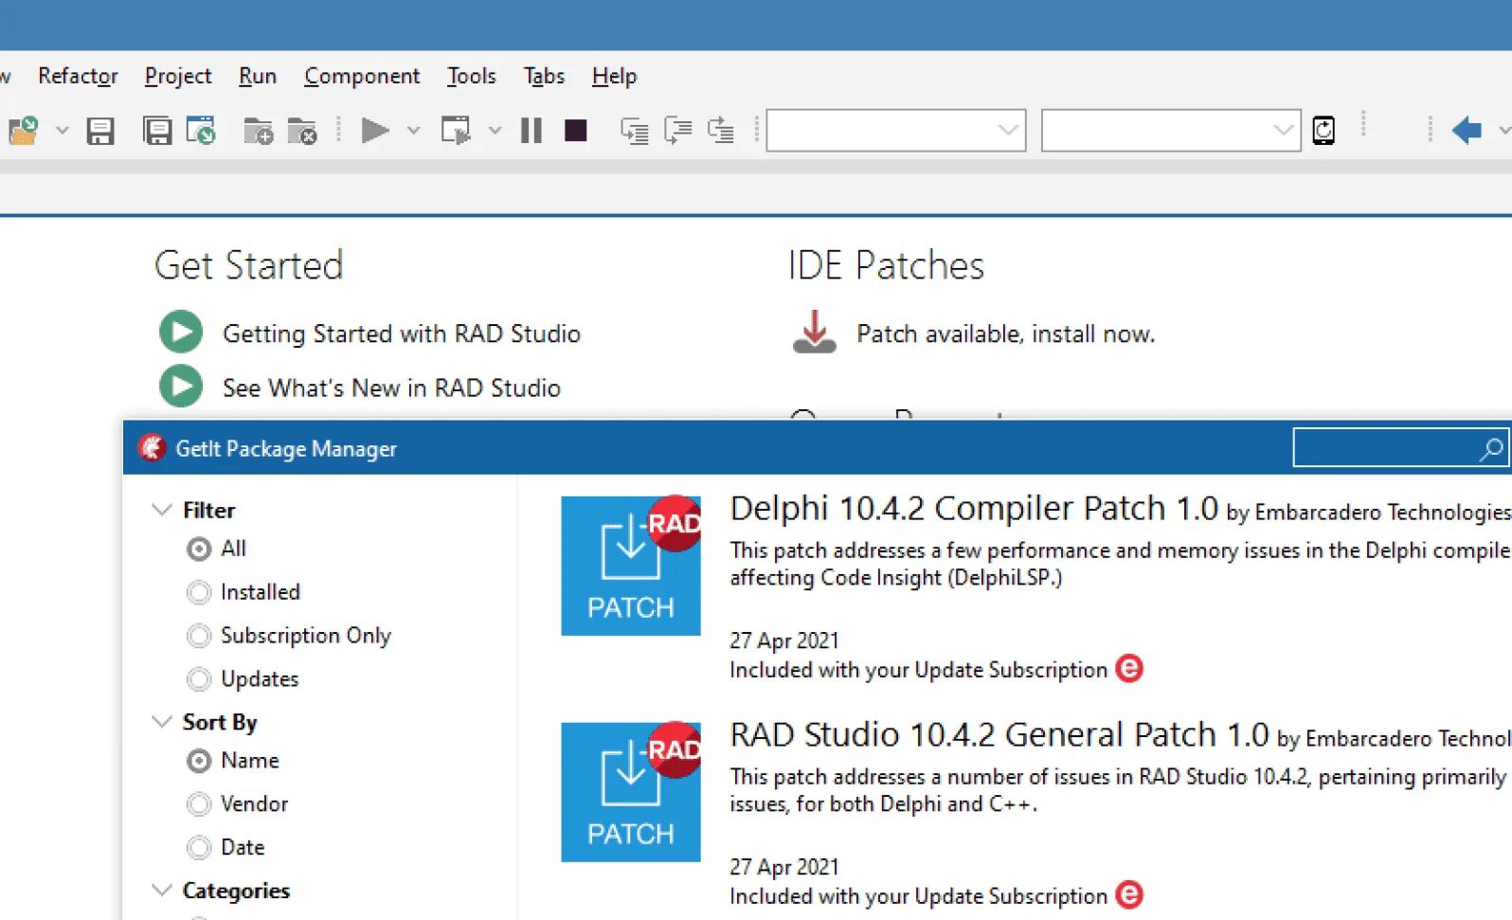Open the RAD Studio 10.4.2 General Patch 1.0 title
The image size is (1512, 920).
(999, 735)
